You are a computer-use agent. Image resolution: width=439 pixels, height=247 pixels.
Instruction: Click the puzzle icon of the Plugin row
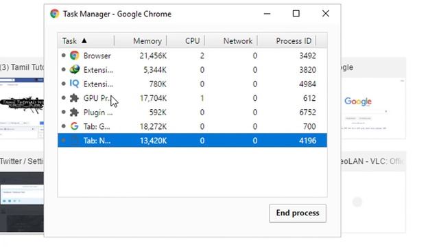74,112
